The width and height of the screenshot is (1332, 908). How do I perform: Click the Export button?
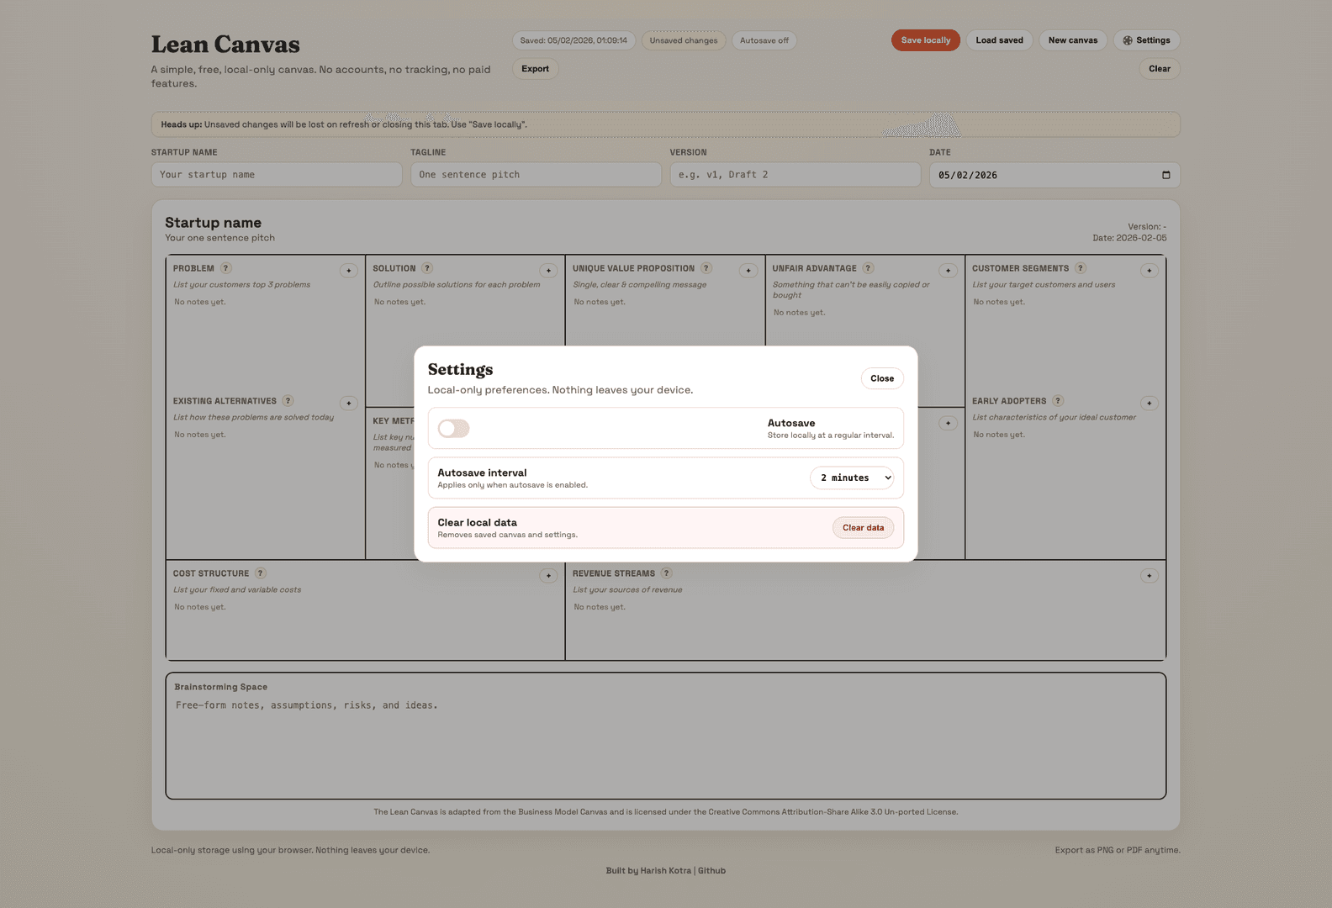[x=535, y=69]
